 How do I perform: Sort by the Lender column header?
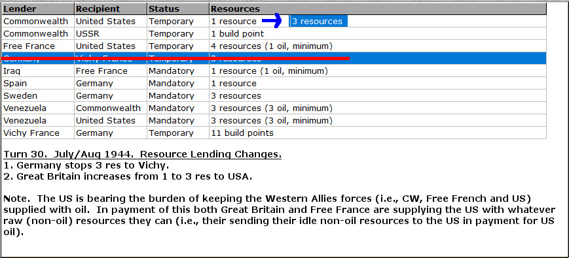click(x=38, y=8)
